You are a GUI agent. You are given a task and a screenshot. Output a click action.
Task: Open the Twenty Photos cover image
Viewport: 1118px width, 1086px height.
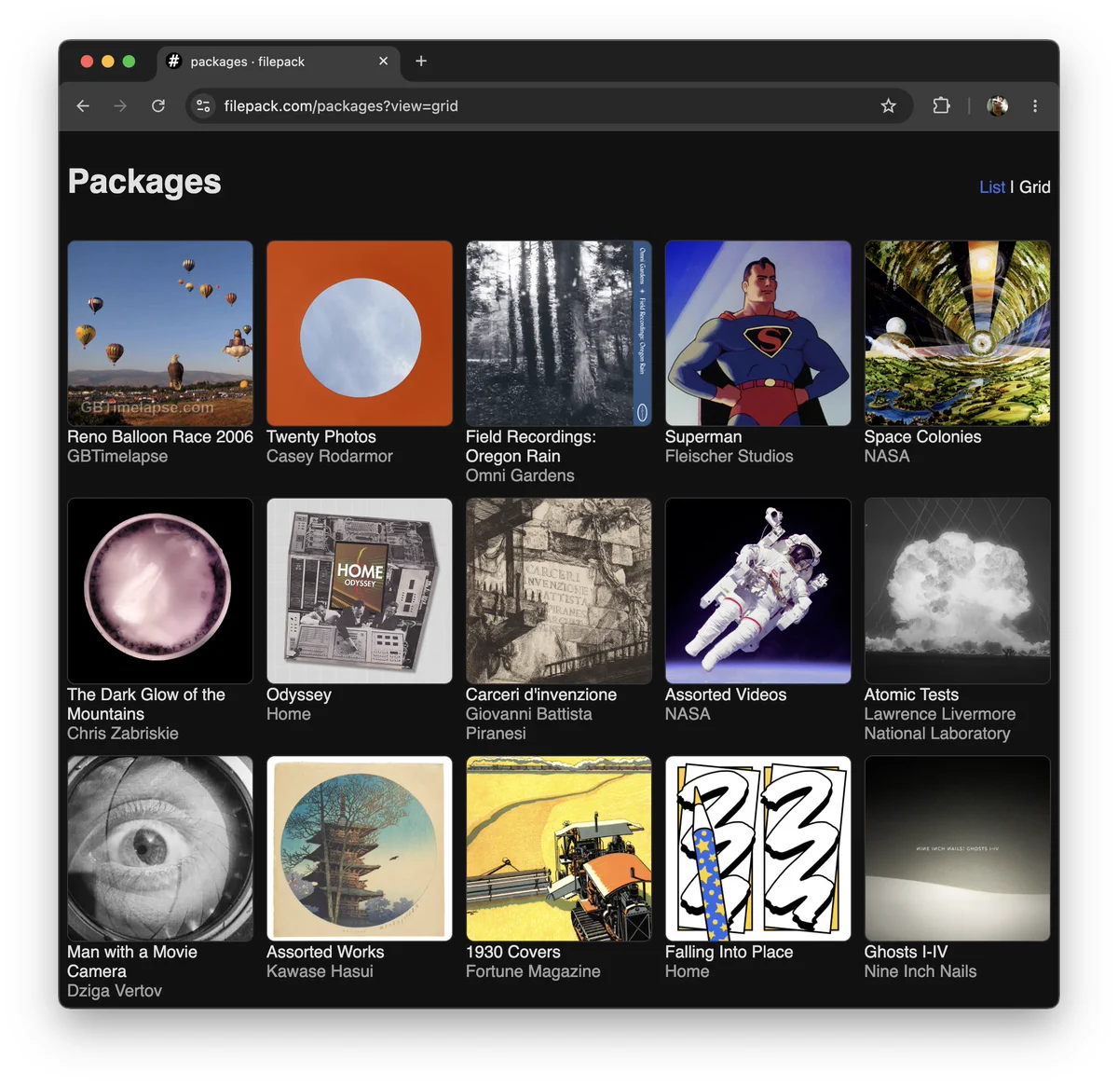360,334
